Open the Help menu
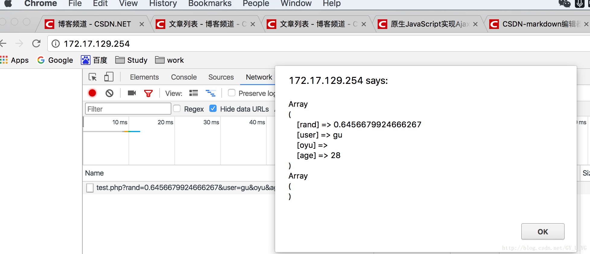This screenshot has height=254, width=590. click(x=331, y=3)
